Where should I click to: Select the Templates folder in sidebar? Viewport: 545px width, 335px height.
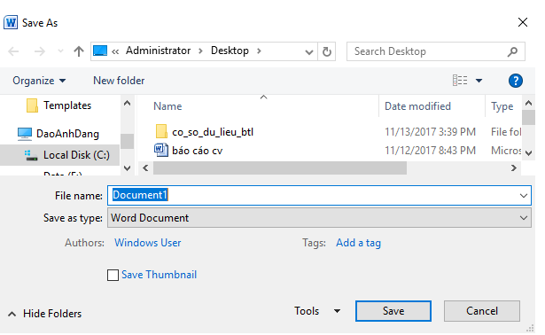67,105
